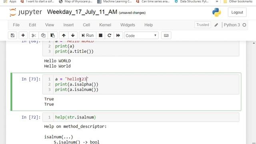This screenshot has height=144, width=256.
Task: Open 'Map of thyrocare p...' bookmark
Action: click(76, 2)
